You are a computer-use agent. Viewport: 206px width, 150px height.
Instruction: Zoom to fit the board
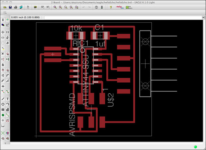click(55, 7)
